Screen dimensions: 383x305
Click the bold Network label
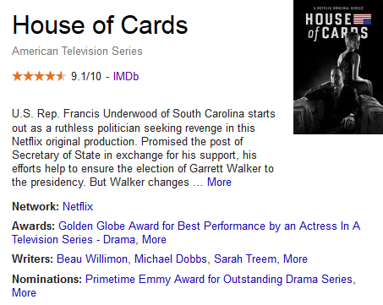[x=36, y=207]
